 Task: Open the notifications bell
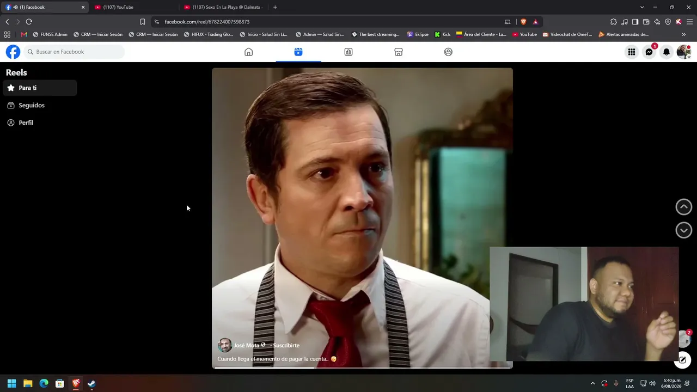click(x=667, y=52)
